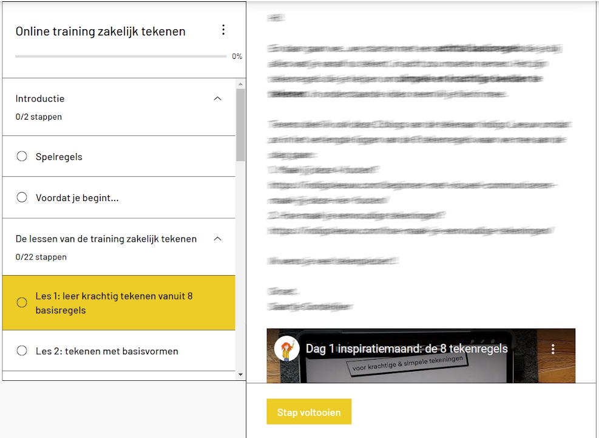Select the completion circle next to Les 2
Viewport: 599px width, 438px height.
click(x=22, y=351)
